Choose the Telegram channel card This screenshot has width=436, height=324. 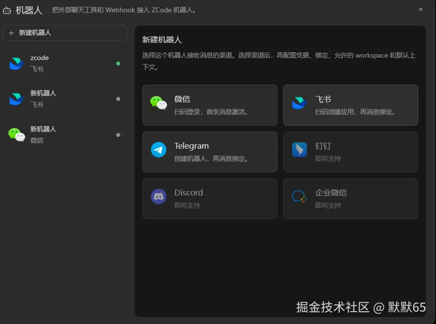point(210,152)
